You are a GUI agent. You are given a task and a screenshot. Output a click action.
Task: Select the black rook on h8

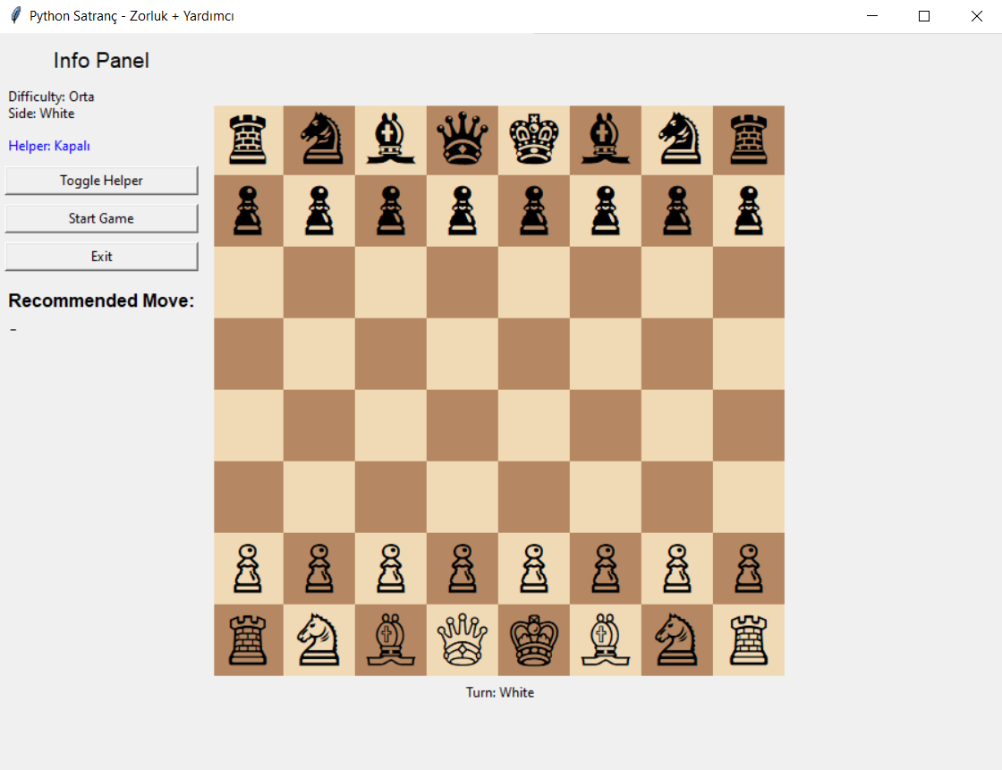point(749,140)
